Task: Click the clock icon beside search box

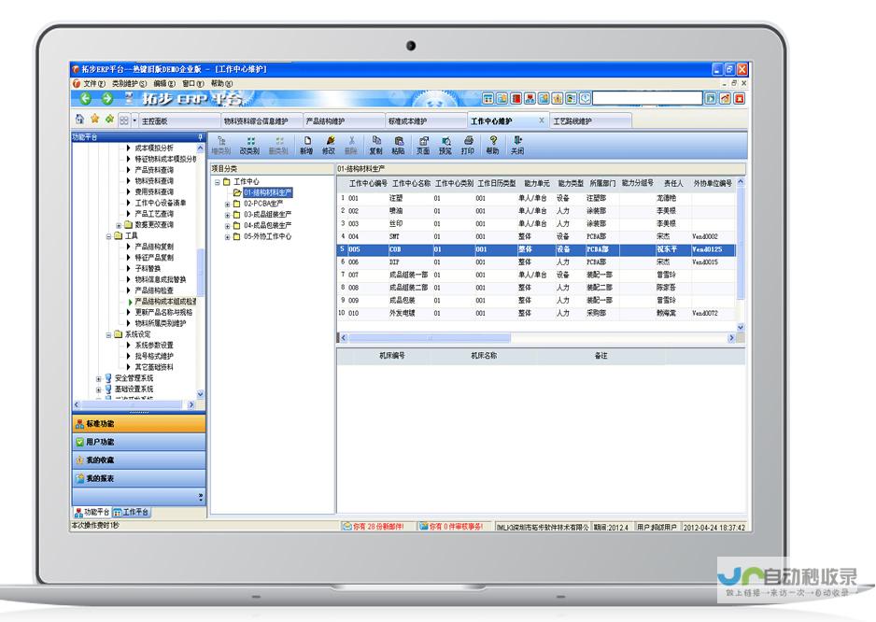Action: pyautogui.click(x=585, y=98)
